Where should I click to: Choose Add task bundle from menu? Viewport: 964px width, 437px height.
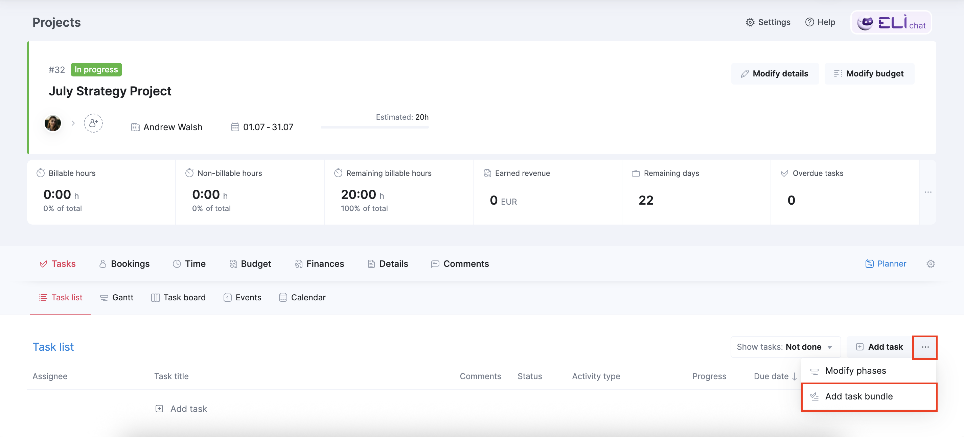click(x=869, y=397)
